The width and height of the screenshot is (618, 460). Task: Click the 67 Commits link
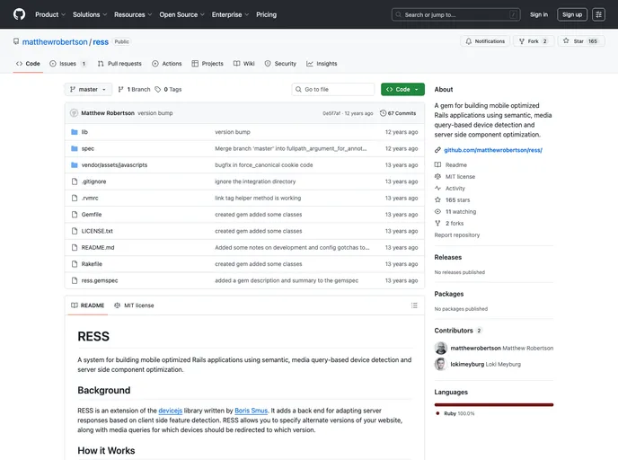pos(398,113)
